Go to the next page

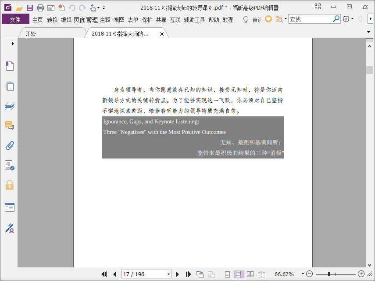pos(177,274)
